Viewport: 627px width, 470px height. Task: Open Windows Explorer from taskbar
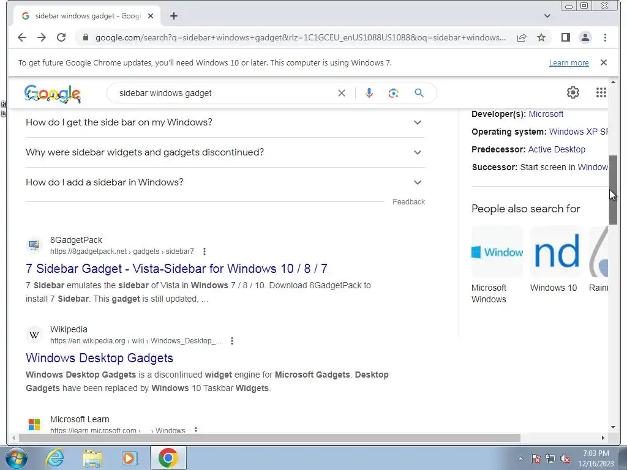92,458
